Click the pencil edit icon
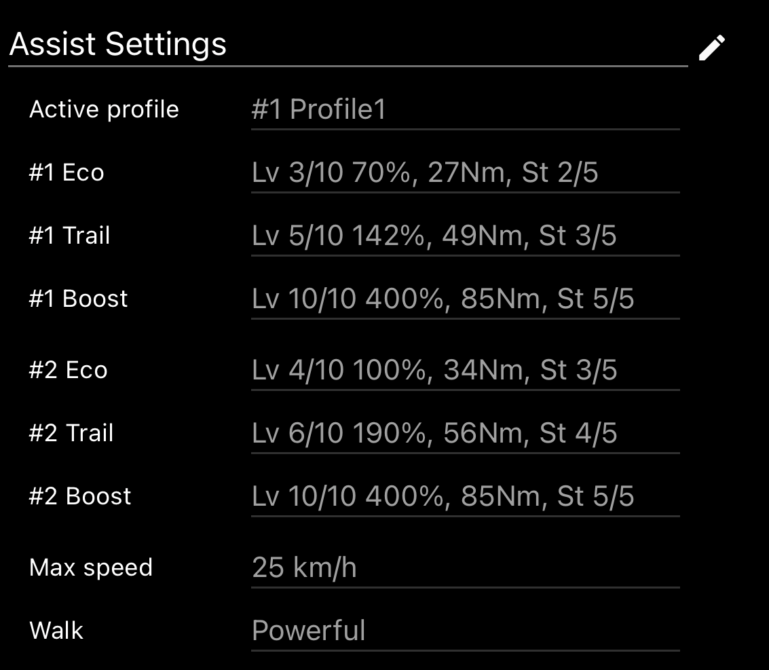 (x=712, y=48)
